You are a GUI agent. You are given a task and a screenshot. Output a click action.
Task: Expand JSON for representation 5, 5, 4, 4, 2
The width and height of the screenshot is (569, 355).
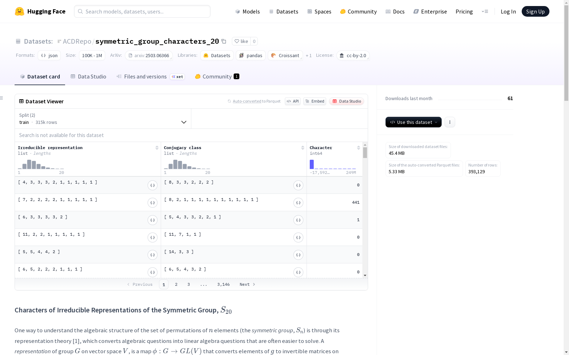tap(153, 255)
